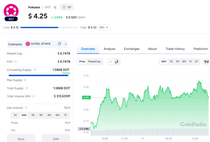Switch to the line chart view

pyautogui.click(x=110, y=62)
